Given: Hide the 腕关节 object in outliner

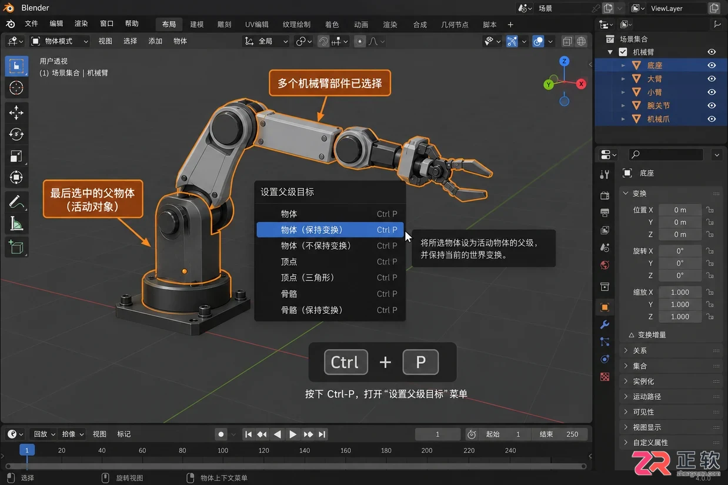Looking at the screenshot, I should [x=712, y=106].
